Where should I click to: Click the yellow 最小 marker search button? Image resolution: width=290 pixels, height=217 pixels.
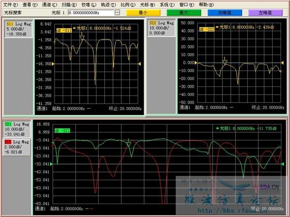(x=143, y=13)
